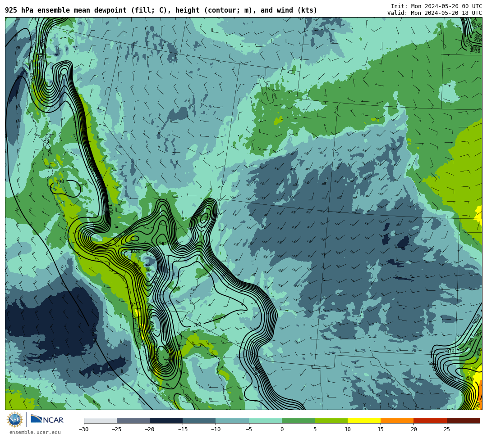Click the NSF logo

(15, 420)
